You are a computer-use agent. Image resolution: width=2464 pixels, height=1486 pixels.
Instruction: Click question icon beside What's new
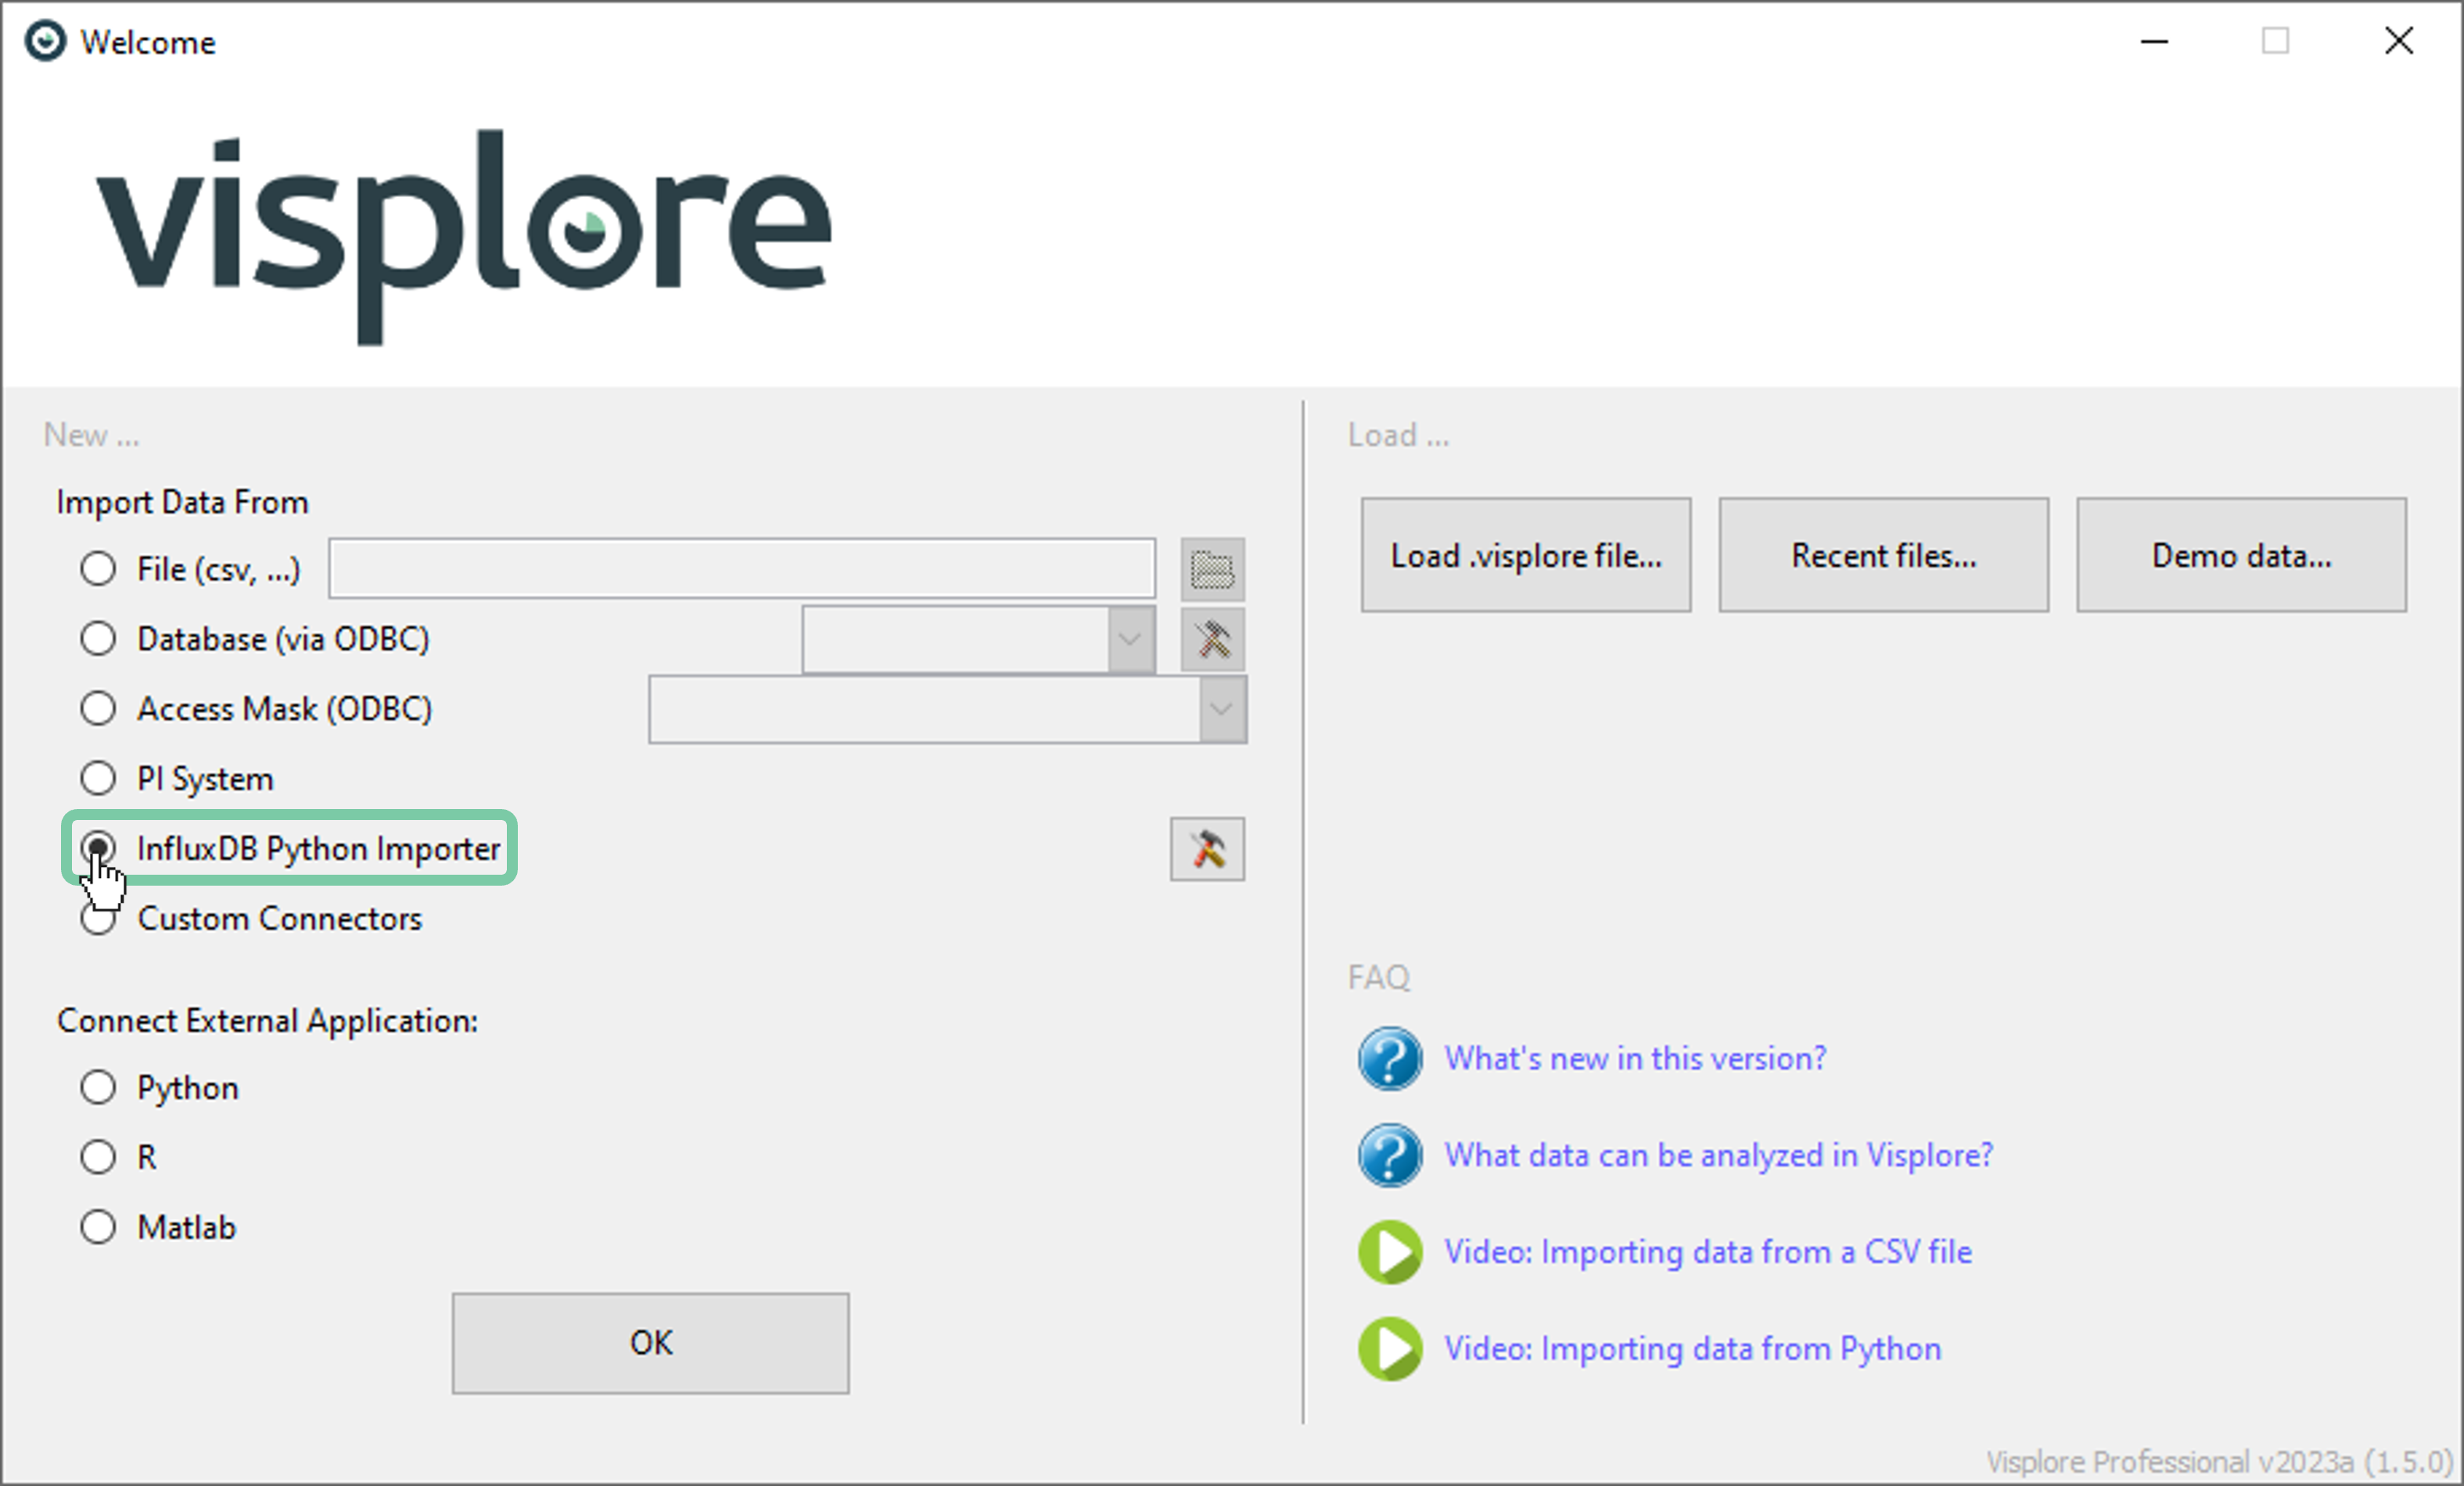click(1389, 1058)
